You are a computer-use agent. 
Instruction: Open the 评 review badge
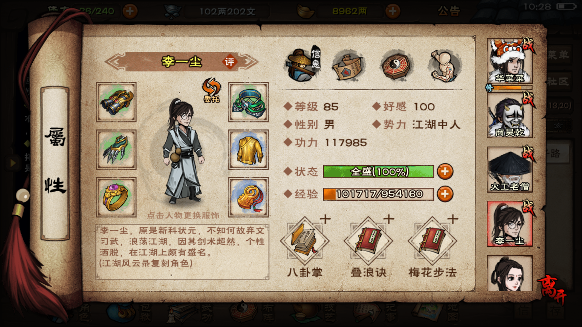[229, 62]
